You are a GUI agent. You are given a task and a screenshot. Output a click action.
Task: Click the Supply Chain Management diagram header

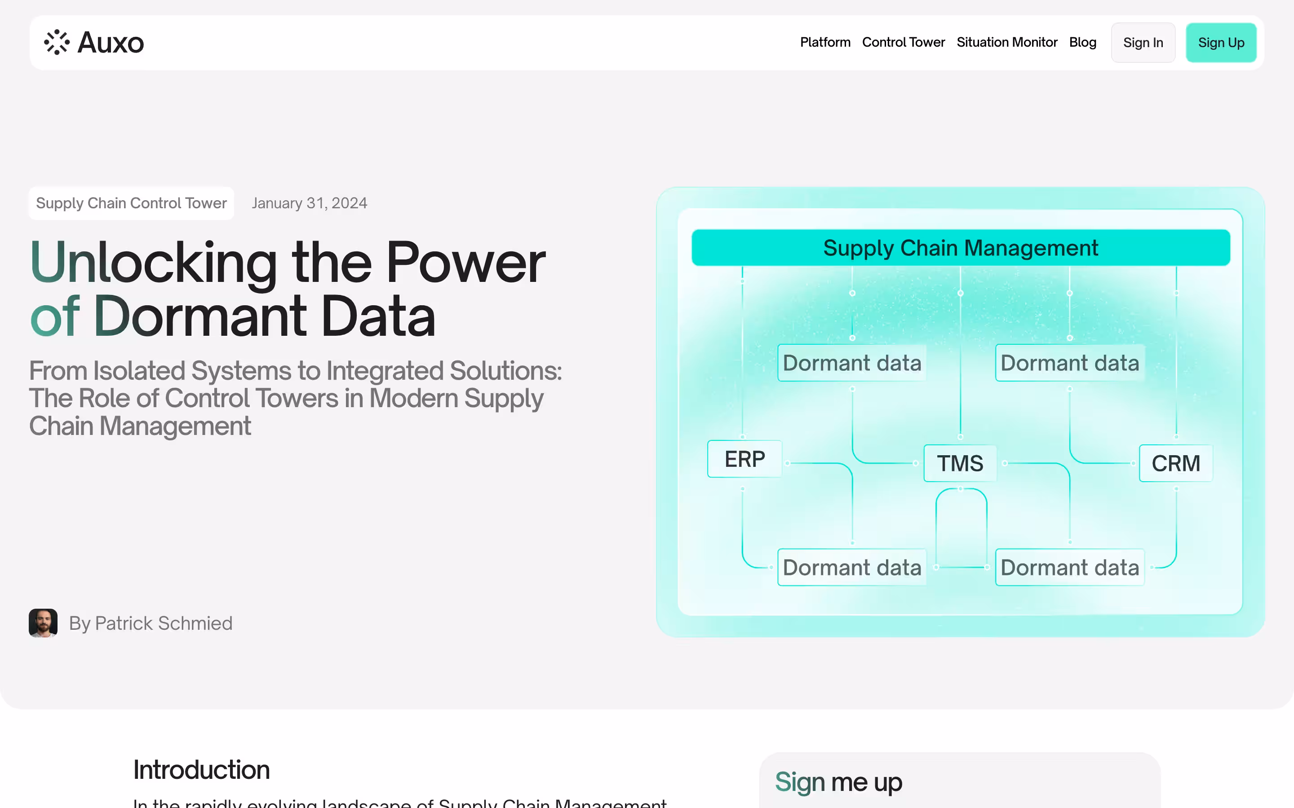point(960,248)
